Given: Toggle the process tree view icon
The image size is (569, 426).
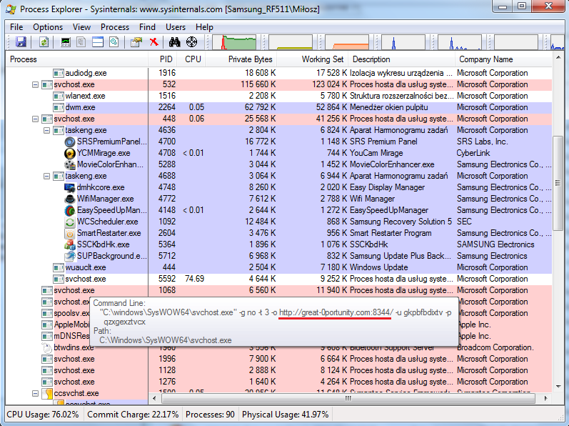Looking at the screenshot, I should click(81, 42).
